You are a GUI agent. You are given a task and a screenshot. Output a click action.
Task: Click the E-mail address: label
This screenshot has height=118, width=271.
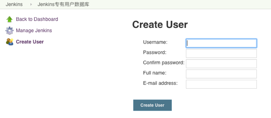pyautogui.click(x=160, y=83)
